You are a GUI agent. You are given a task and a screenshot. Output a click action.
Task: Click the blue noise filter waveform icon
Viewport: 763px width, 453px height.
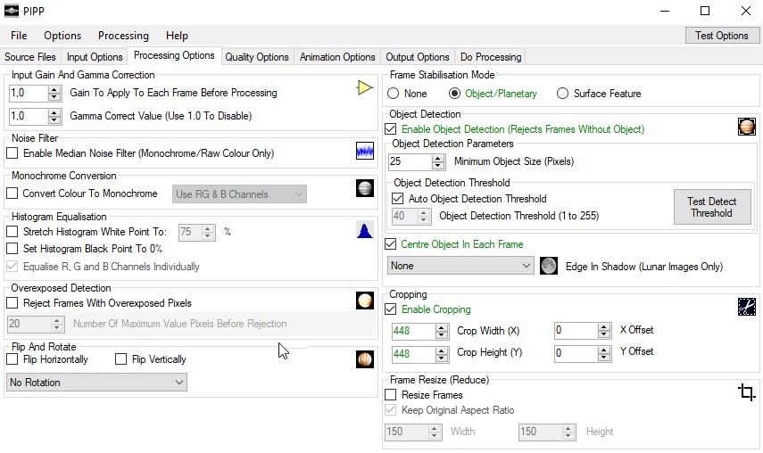(x=365, y=151)
